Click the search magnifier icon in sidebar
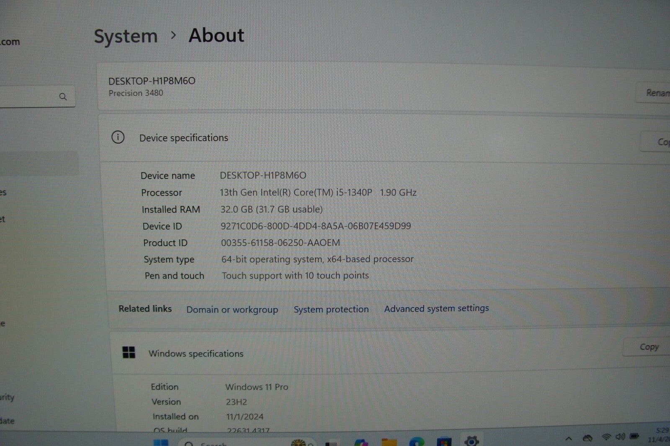 pos(63,97)
